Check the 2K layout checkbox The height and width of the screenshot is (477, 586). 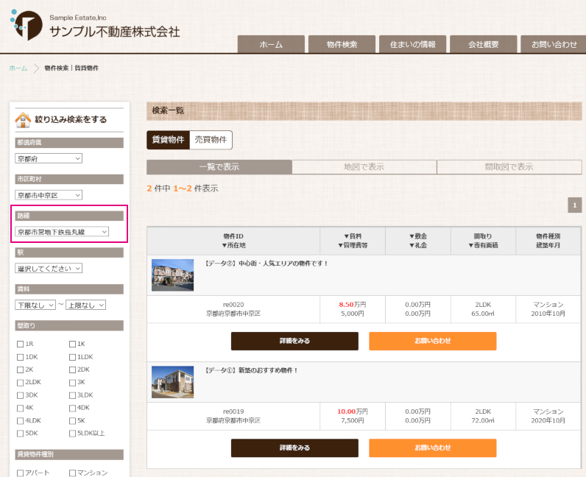[x=20, y=370]
